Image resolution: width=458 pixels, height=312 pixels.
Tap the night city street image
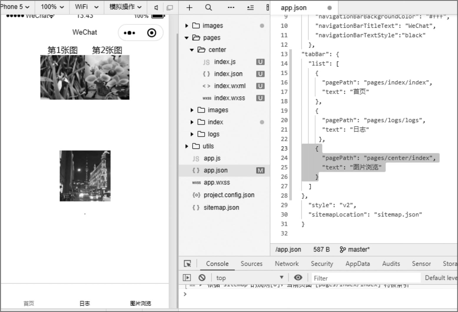(85, 176)
